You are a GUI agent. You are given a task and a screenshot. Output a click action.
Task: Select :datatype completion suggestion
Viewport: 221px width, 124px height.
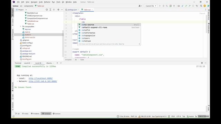[109, 41]
